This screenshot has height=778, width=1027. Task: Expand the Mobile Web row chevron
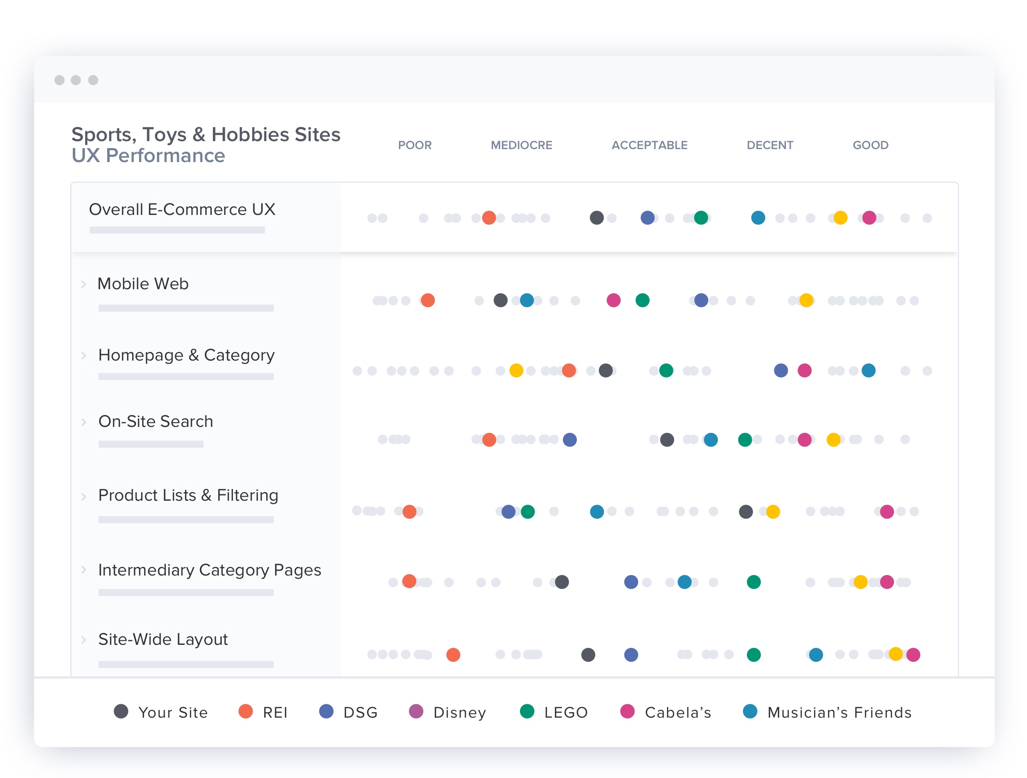[84, 284]
